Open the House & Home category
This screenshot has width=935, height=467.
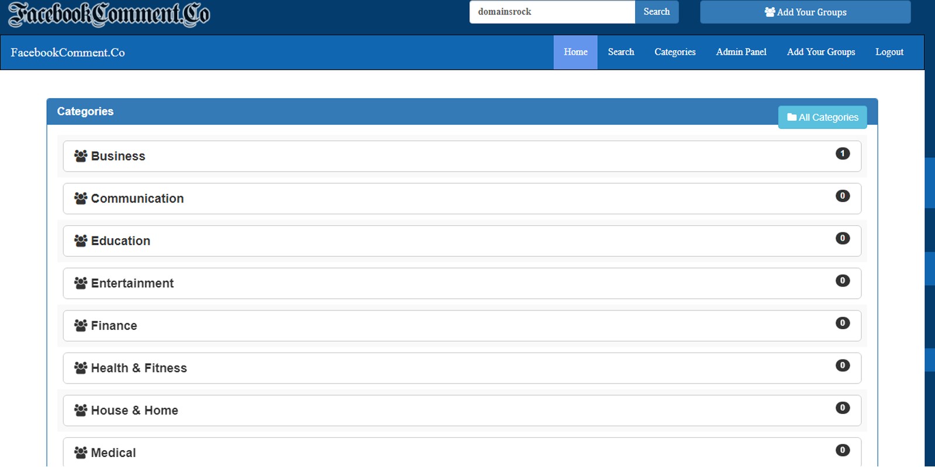coord(462,410)
